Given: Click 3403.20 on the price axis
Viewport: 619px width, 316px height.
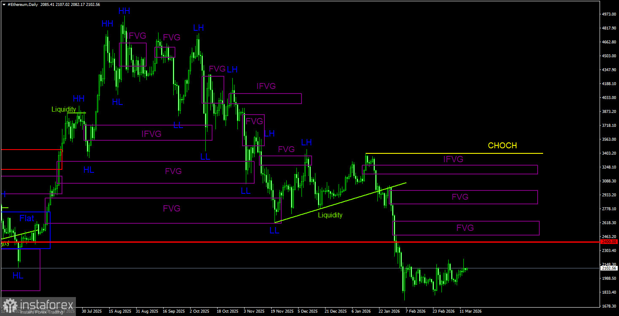Looking at the screenshot, I should coord(609,153).
